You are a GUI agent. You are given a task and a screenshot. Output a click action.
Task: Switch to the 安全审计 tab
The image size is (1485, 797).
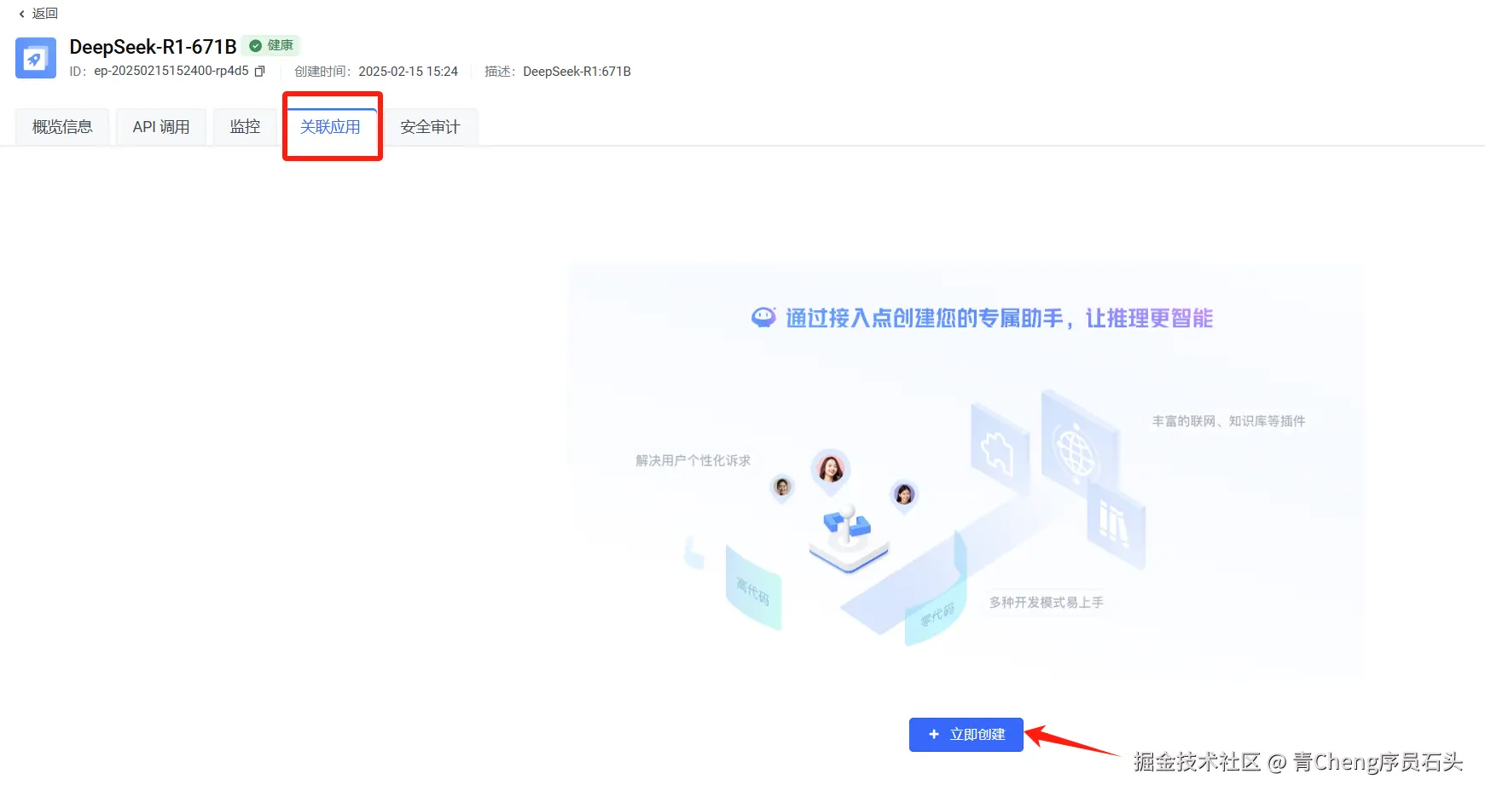click(430, 127)
